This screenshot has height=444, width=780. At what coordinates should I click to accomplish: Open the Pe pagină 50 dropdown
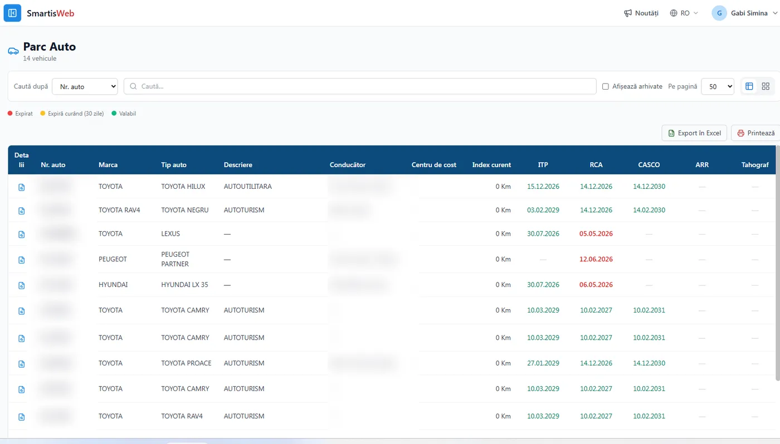[718, 86]
